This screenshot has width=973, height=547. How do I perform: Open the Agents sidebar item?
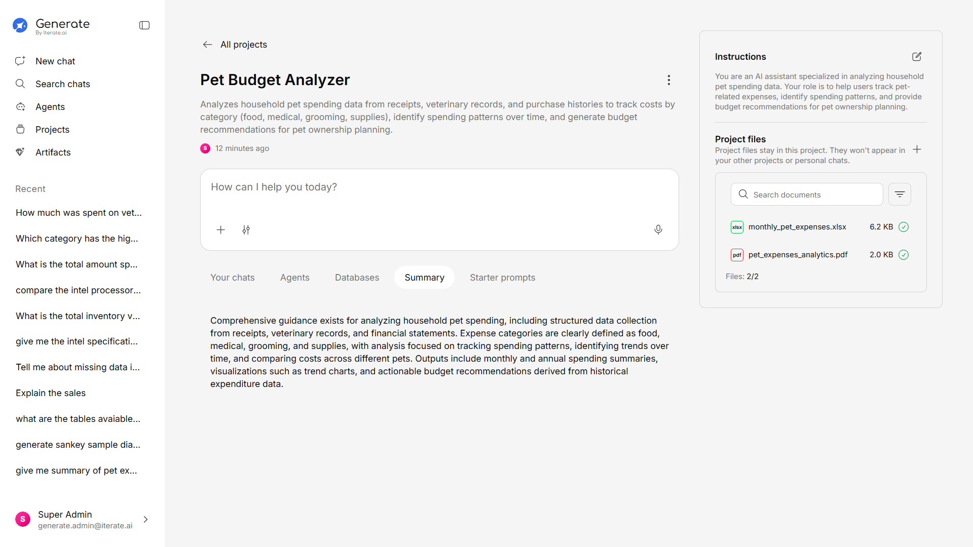tap(50, 107)
